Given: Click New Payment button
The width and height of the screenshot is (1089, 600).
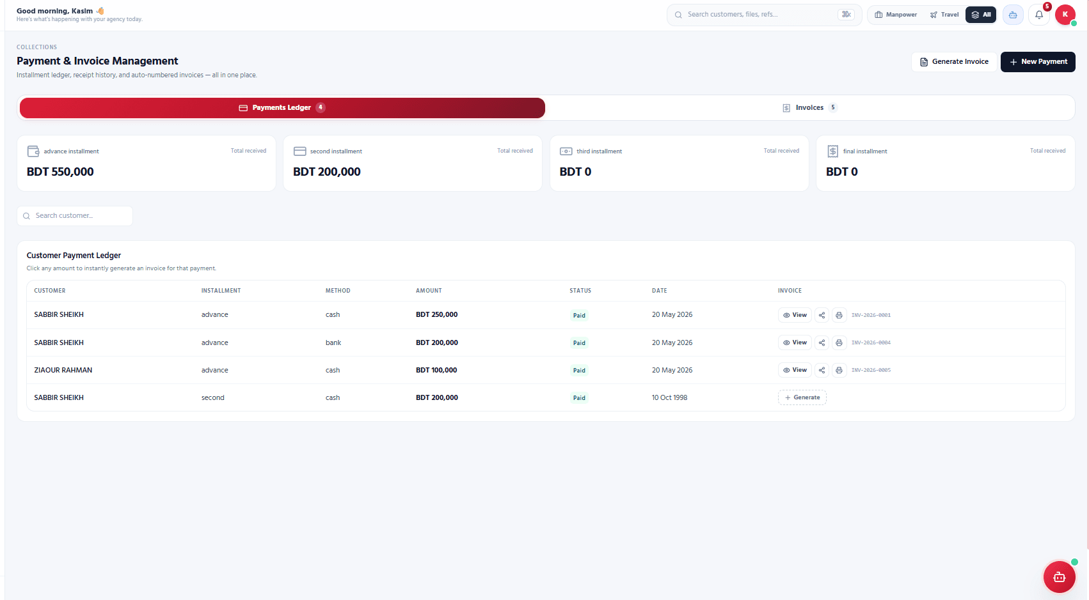Looking at the screenshot, I should click(1038, 62).
